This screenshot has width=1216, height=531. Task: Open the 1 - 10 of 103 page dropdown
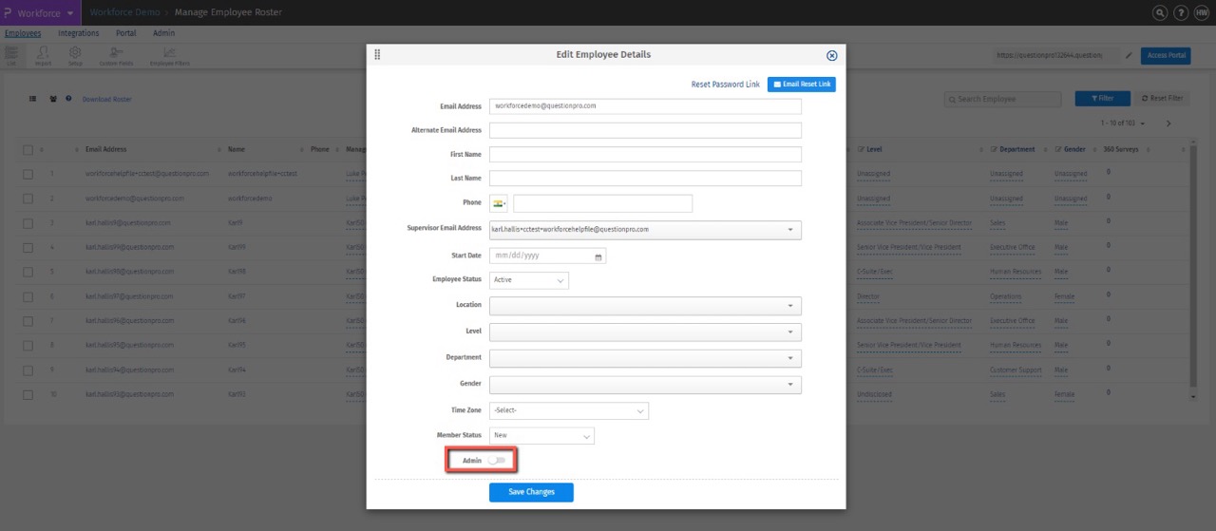coord(1123,123)
